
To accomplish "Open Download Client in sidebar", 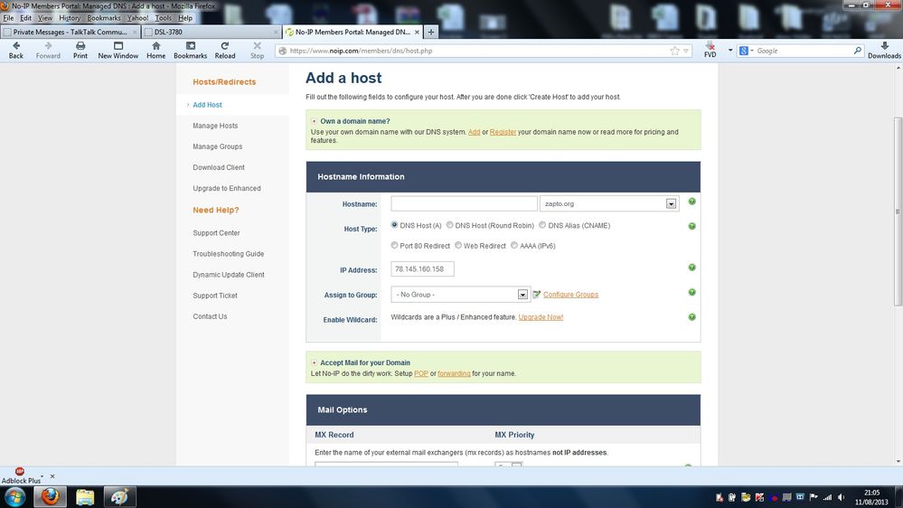I will tap(218, 167).
